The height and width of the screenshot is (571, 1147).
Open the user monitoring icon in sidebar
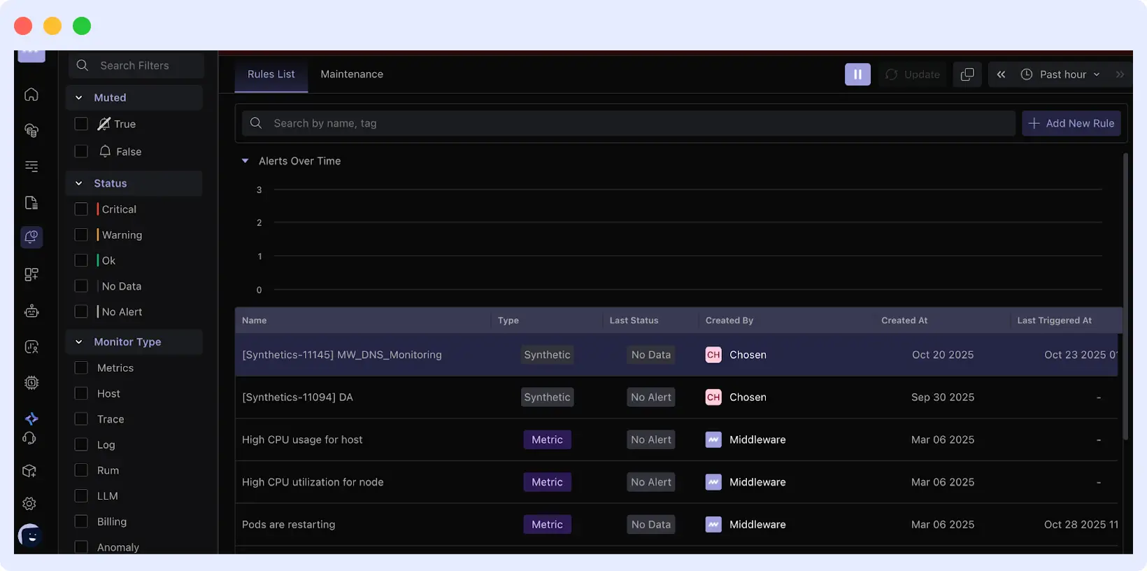tap(31, 346)
